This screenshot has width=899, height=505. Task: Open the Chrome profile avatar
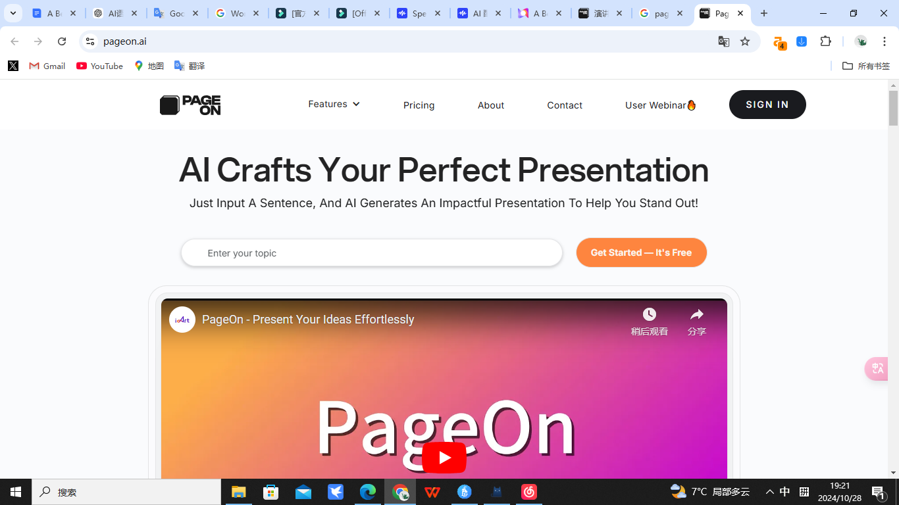861,41
